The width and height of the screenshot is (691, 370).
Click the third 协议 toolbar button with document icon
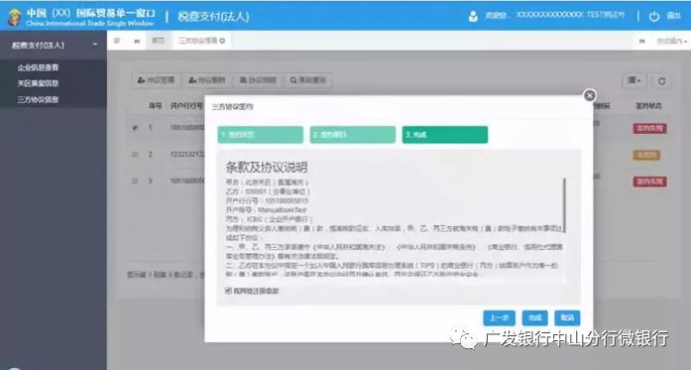click(x=258, y=80)
